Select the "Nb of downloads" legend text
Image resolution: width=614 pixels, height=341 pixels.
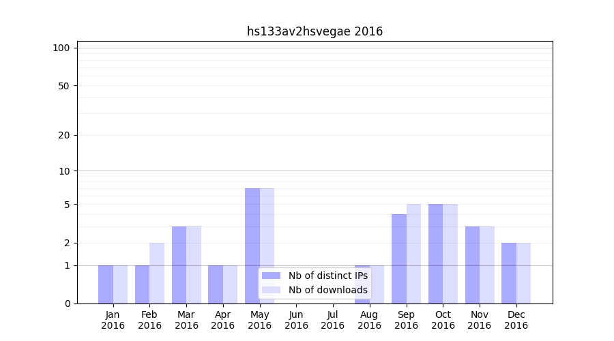pyautogui.click(x=327, y=290)
